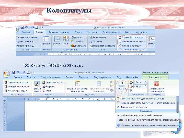Click Диаграмма in the Иллюстрации group

point(78,46)
